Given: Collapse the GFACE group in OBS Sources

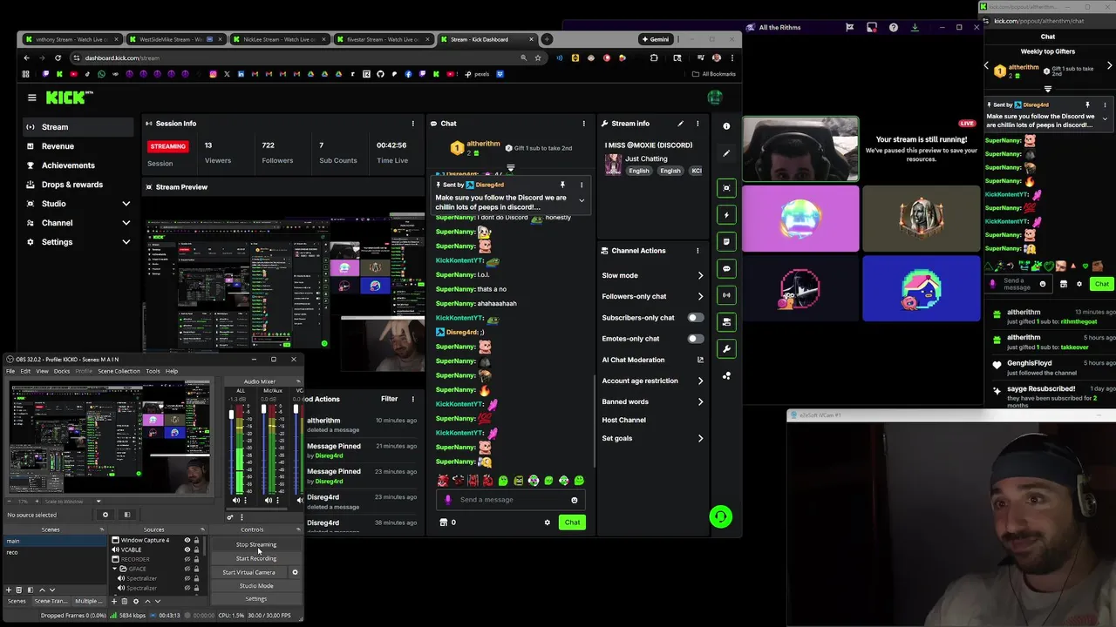Looking at the screenshot, I should click(x=115, y=569).
